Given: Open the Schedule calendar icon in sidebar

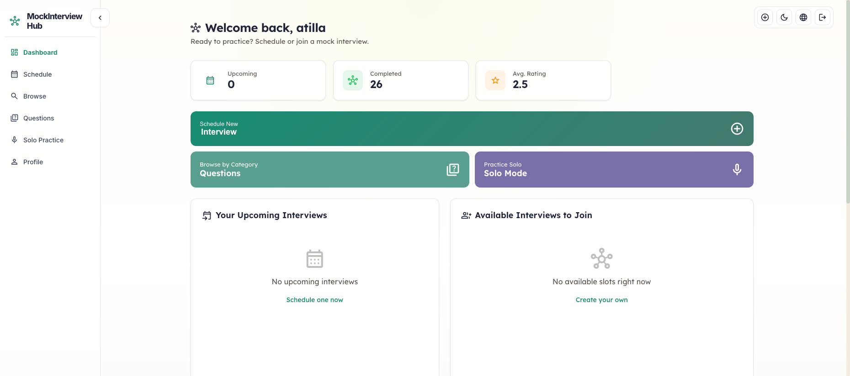Looking at the screenshot, I should [15, 74].
